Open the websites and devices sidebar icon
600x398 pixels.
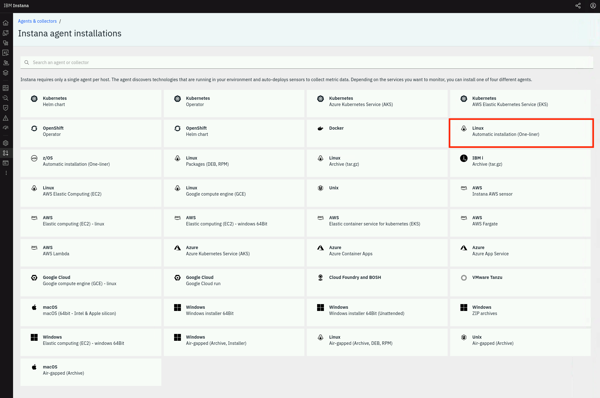click(6, 33)
